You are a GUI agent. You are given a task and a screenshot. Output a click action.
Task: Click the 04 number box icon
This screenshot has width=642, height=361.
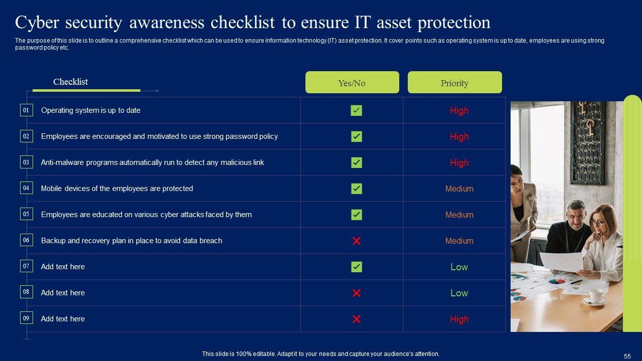point(26,188)
